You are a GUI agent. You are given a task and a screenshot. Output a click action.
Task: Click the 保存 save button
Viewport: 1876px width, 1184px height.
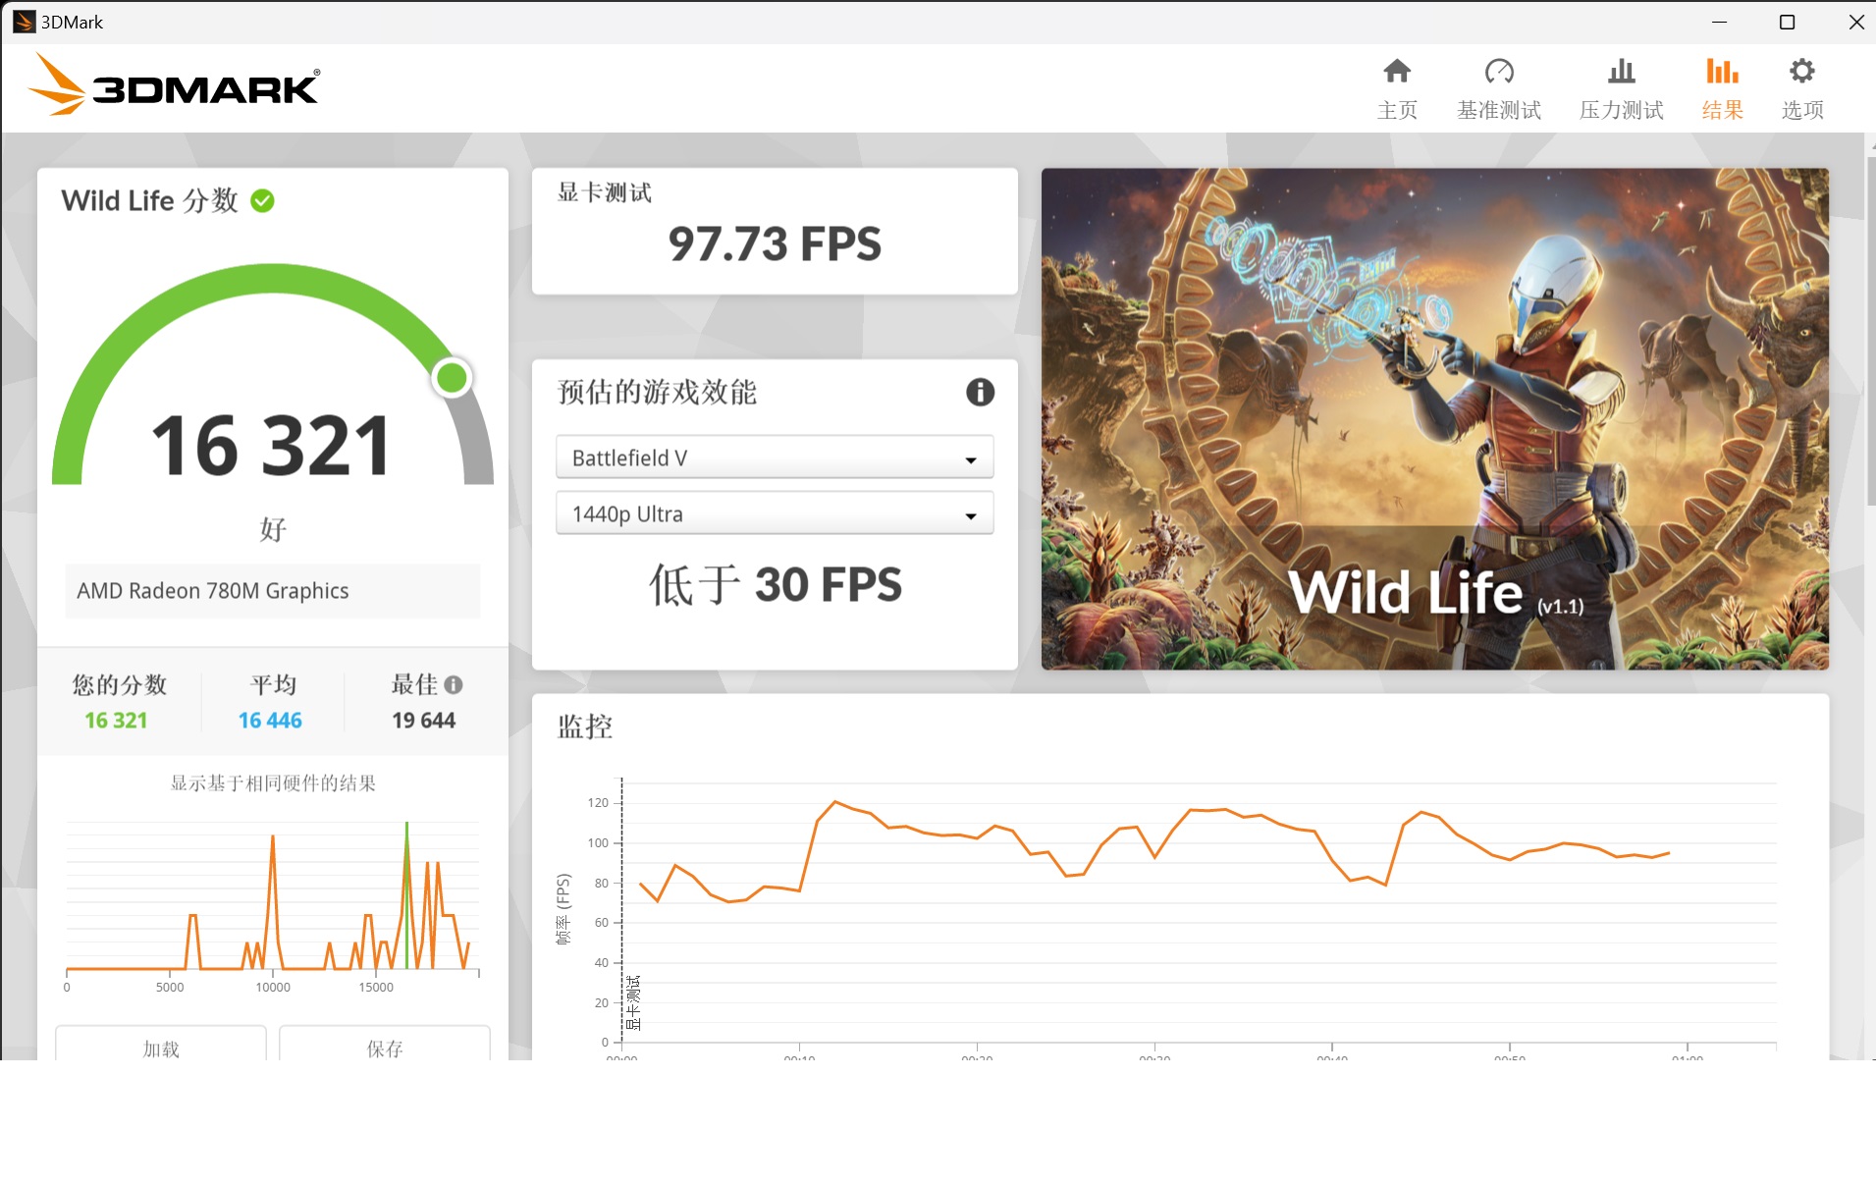click(x=385, y=1044)
